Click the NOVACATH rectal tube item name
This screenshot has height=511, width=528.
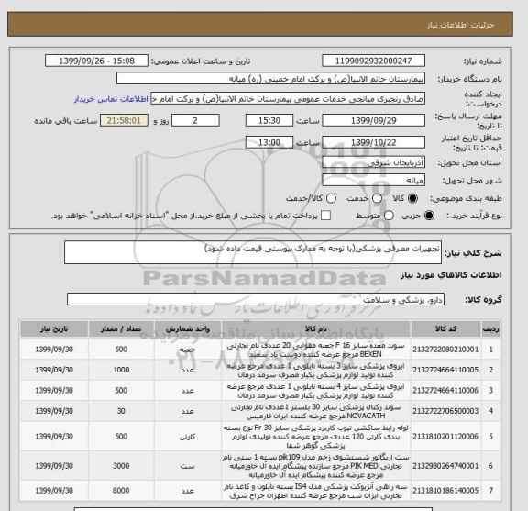coord(316,412)
